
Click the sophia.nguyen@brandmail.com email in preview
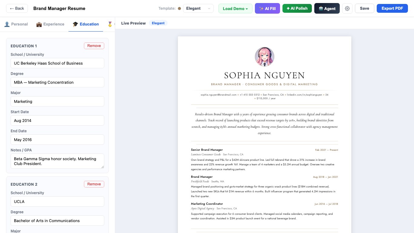[x=219, y=95]
